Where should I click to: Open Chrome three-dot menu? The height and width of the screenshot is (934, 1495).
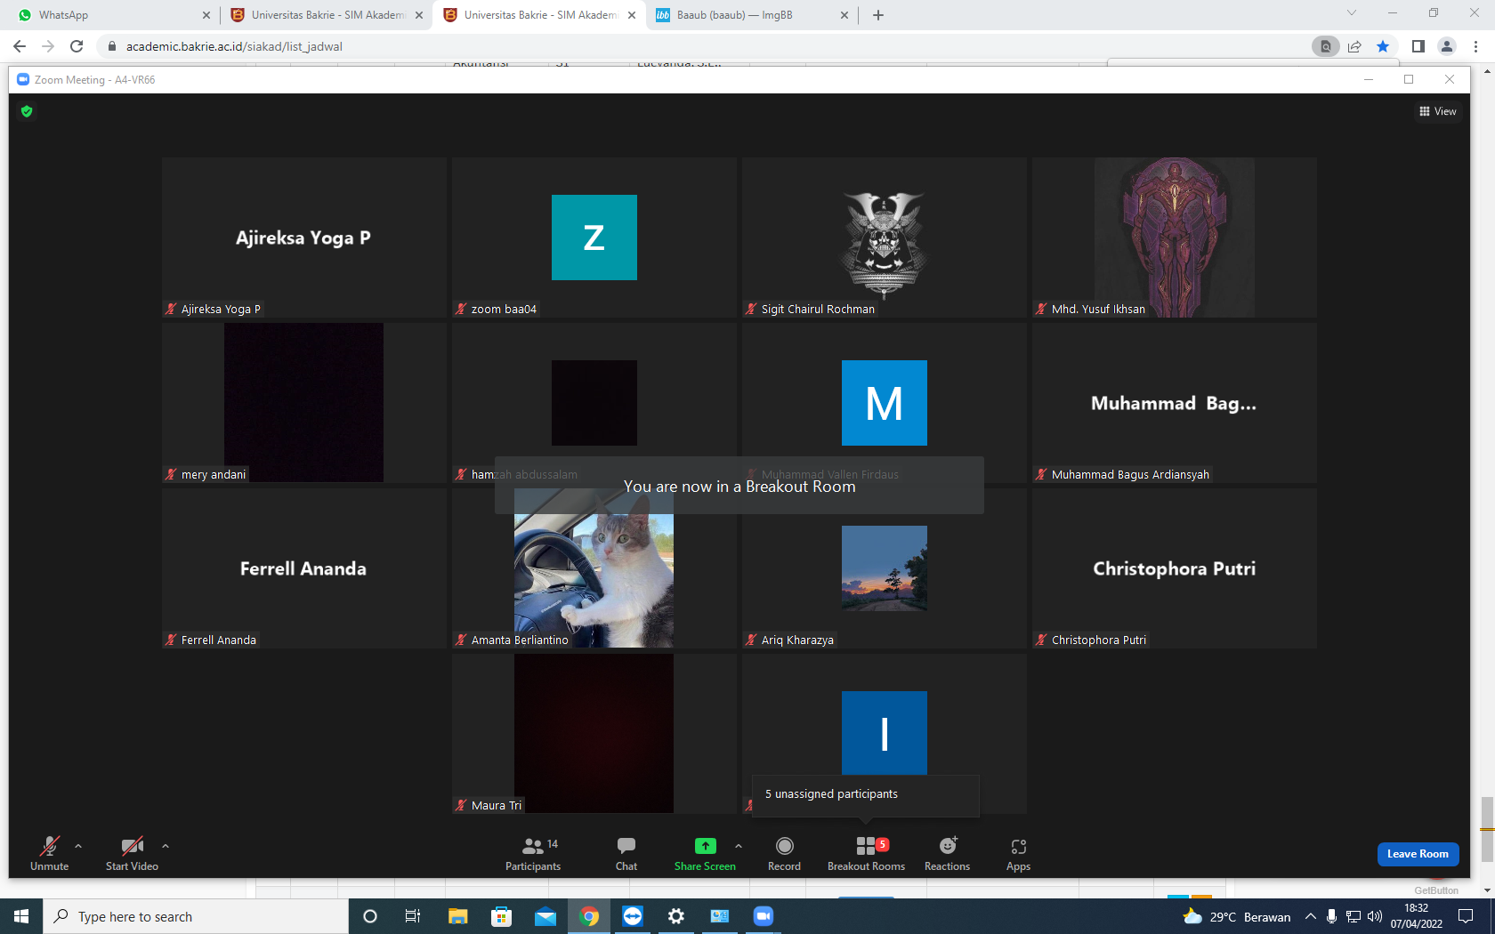coord(1476,46)
